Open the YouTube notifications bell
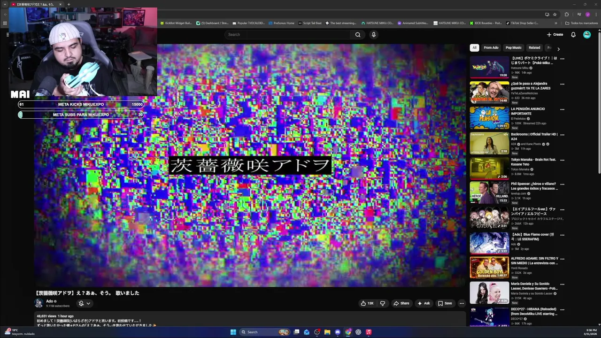 point(573,34)
